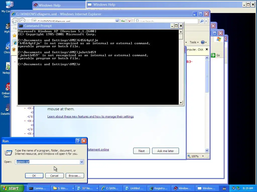Image resolution: width=257 pixels, height=192 pixels.
Task: Click the Run dialog help question-mark button
Action: click(78, 141)
